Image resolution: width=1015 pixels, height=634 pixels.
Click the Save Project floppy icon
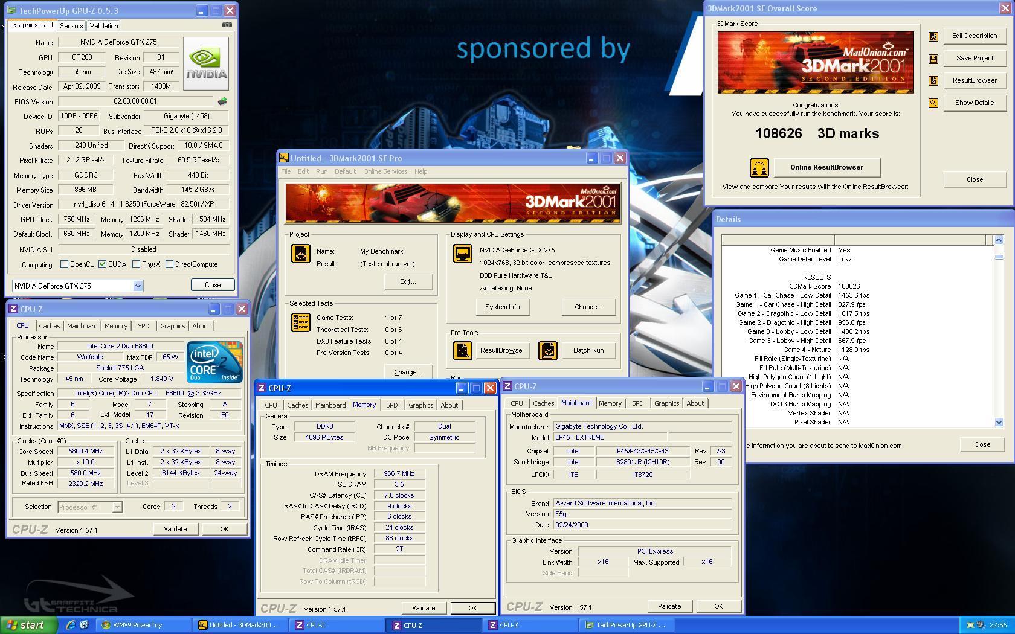933,59
